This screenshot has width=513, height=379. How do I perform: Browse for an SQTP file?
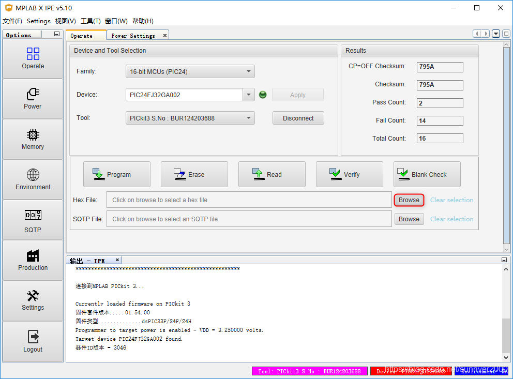pyautogui.click(x=409, y=219)
